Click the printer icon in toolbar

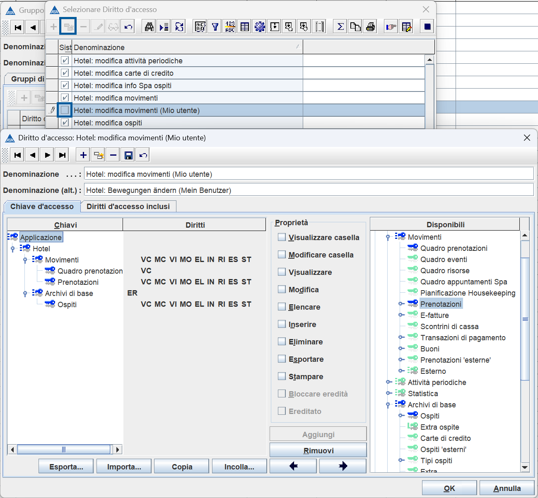tap(370, 27)
